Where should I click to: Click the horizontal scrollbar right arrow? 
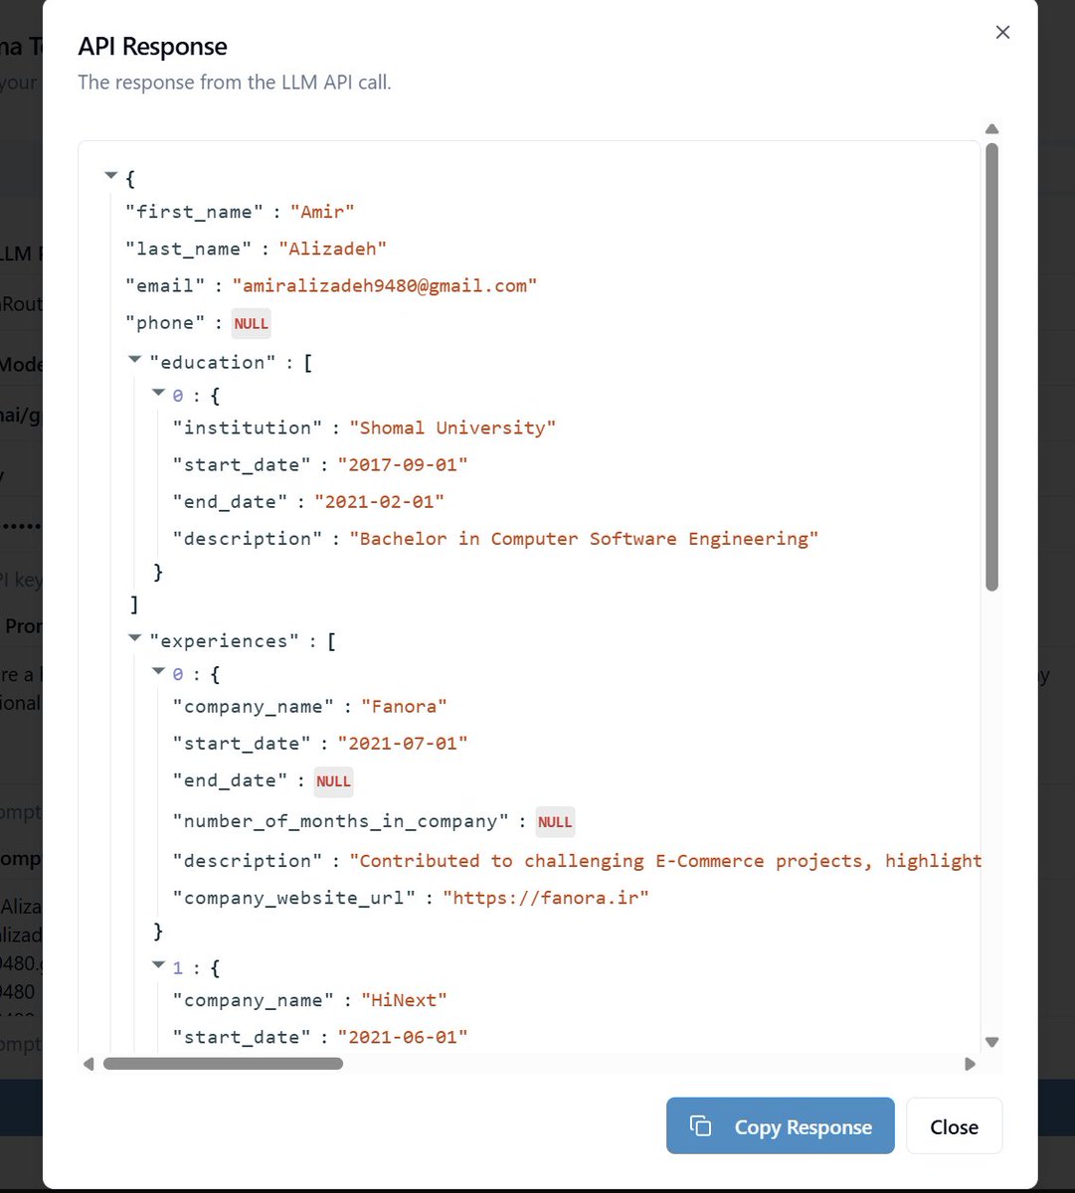pyautogui.click(x=971, y=1064)
